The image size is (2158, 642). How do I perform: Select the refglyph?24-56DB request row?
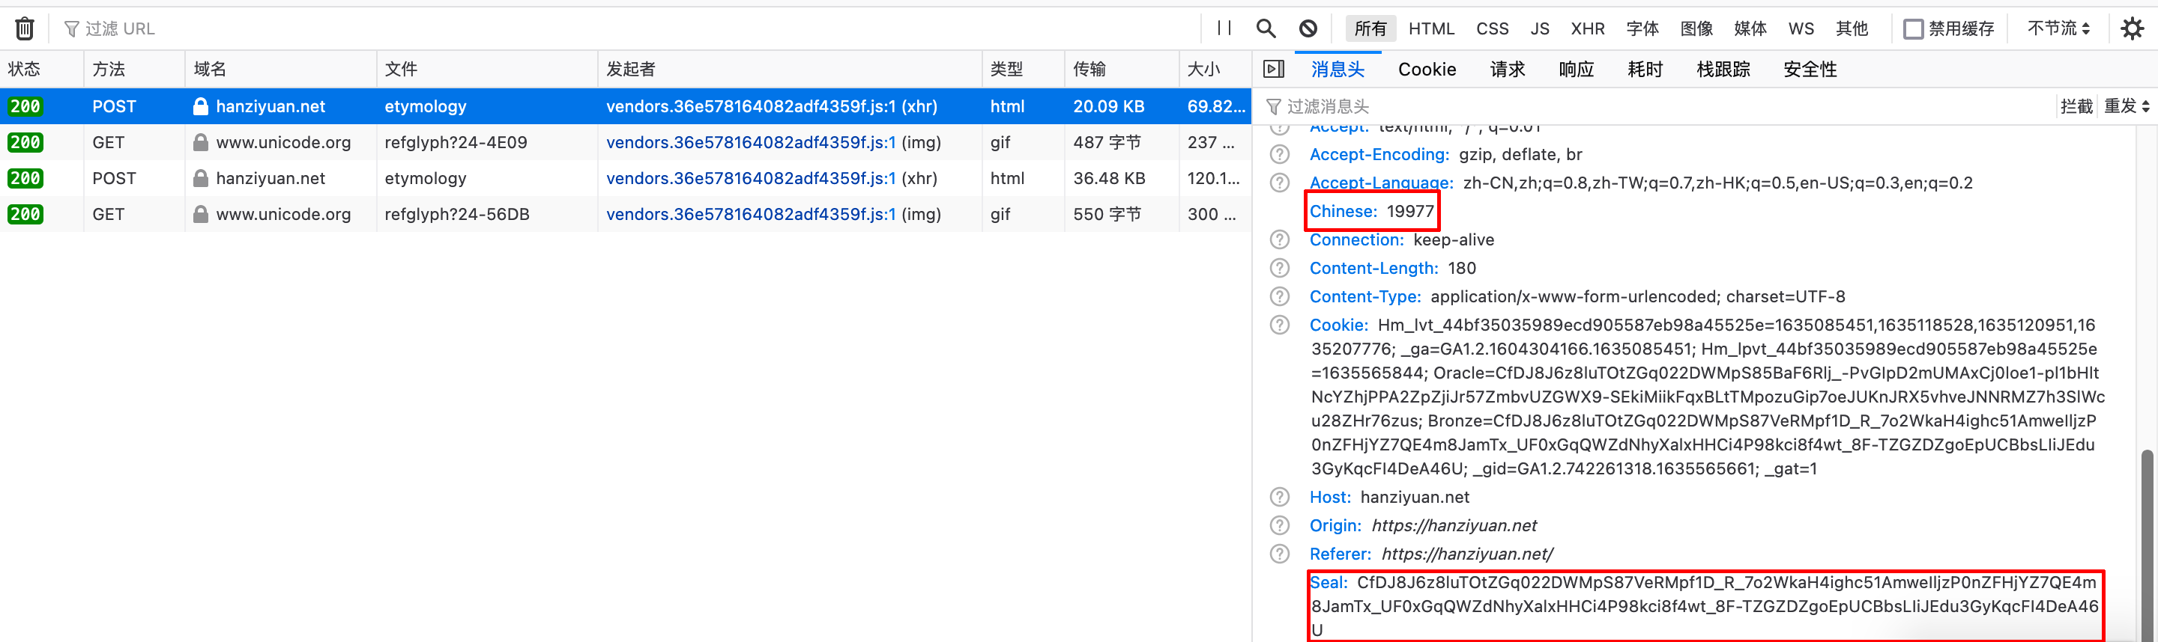click(625, 214)
